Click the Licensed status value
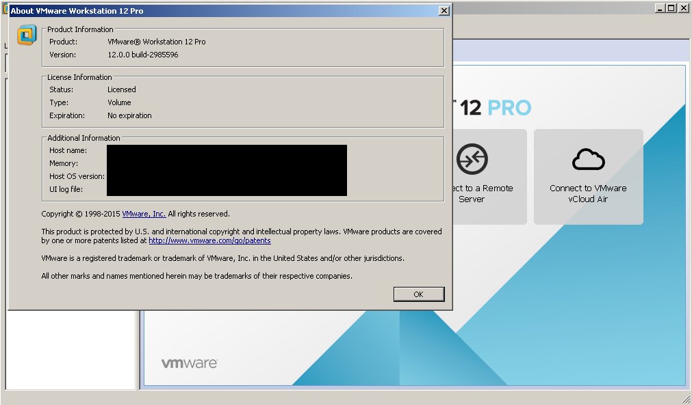The width and height of the screenshot is (692, 405). pyautogui.click(x=122, y=89)
